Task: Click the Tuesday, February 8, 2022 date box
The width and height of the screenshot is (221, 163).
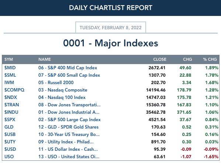Action: point(111,27)
